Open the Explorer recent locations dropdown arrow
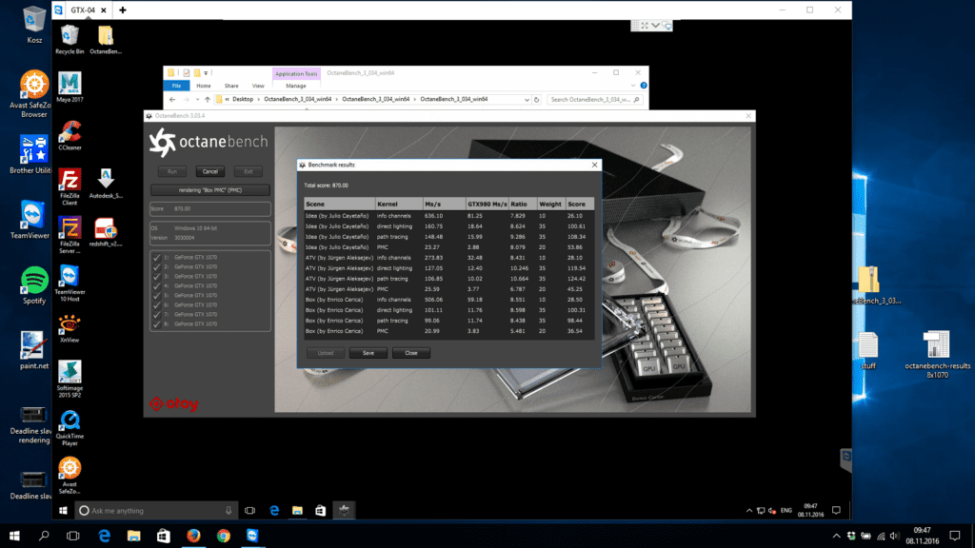Image resolution: width=975 pixels, height=548 pixels. click(197, 99)
